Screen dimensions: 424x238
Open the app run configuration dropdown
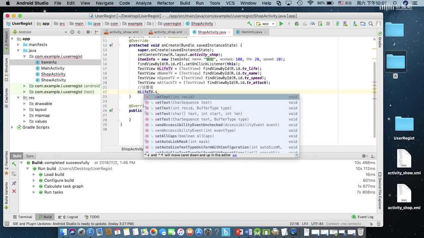pos(265,24)
